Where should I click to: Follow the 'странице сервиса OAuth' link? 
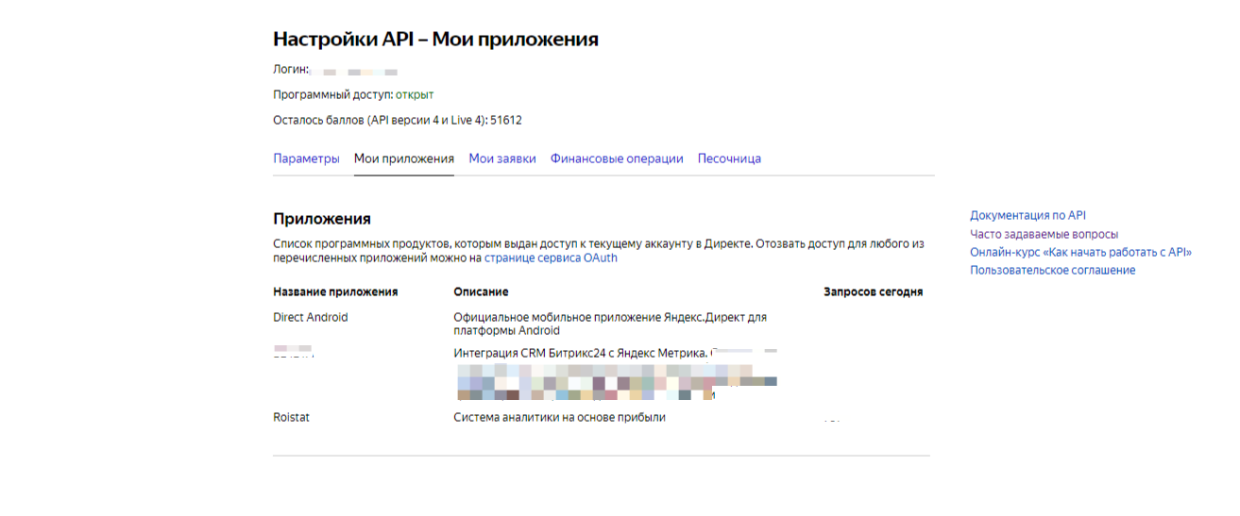(551, 258)
